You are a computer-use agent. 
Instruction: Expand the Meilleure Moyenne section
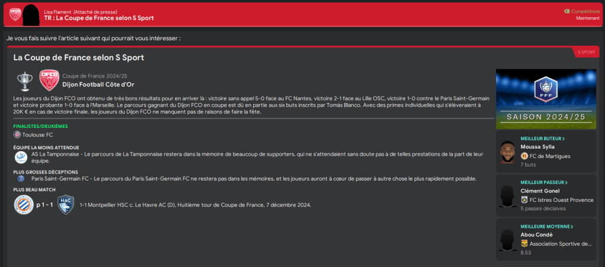click(546, 226)
